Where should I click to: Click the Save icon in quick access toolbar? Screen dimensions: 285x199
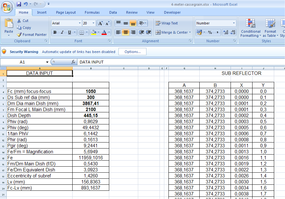click(19, 4)
